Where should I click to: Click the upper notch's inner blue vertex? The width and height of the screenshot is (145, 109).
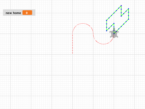(121, 16)
